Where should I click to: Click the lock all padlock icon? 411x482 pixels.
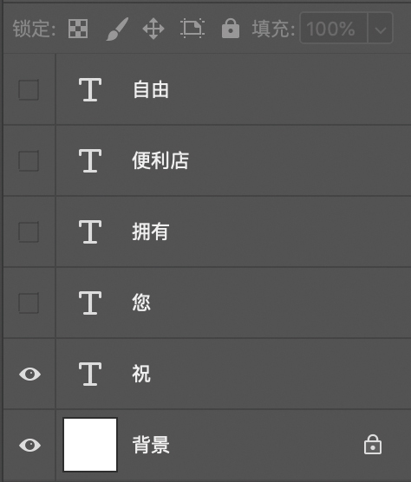tap(231, 29)
